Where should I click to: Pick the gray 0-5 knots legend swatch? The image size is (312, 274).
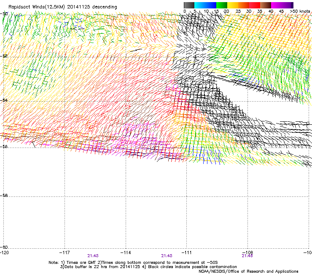click(x=189, y=5)
